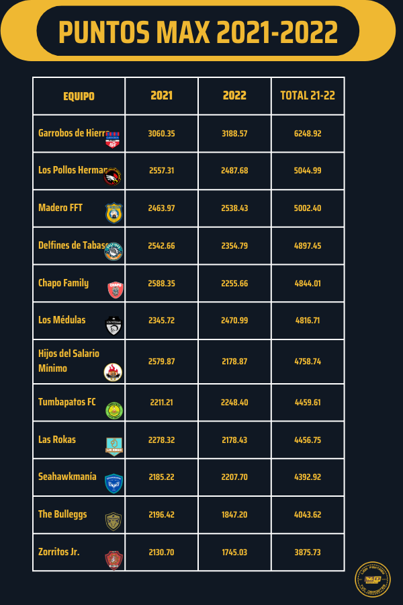The image size is (403, 605).
Task: Click the Zorritos Jr. 2022 score 1745.03
Action: pyautogui.click(x=234, y=552)
